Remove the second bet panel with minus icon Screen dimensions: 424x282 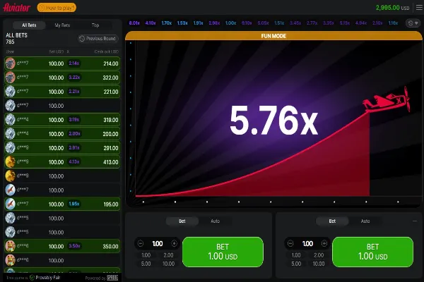415,221
